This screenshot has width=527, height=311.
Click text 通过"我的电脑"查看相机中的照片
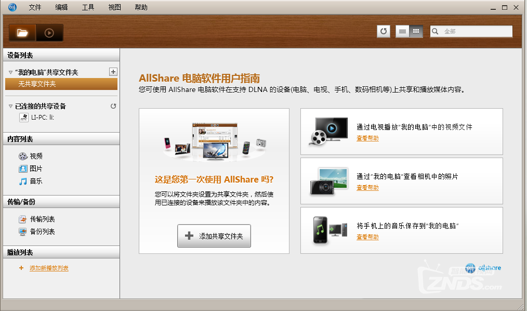coord(407,176)
